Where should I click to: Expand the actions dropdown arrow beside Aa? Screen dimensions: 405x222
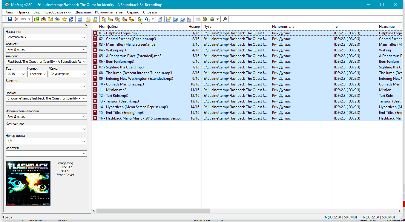[153, 19]
